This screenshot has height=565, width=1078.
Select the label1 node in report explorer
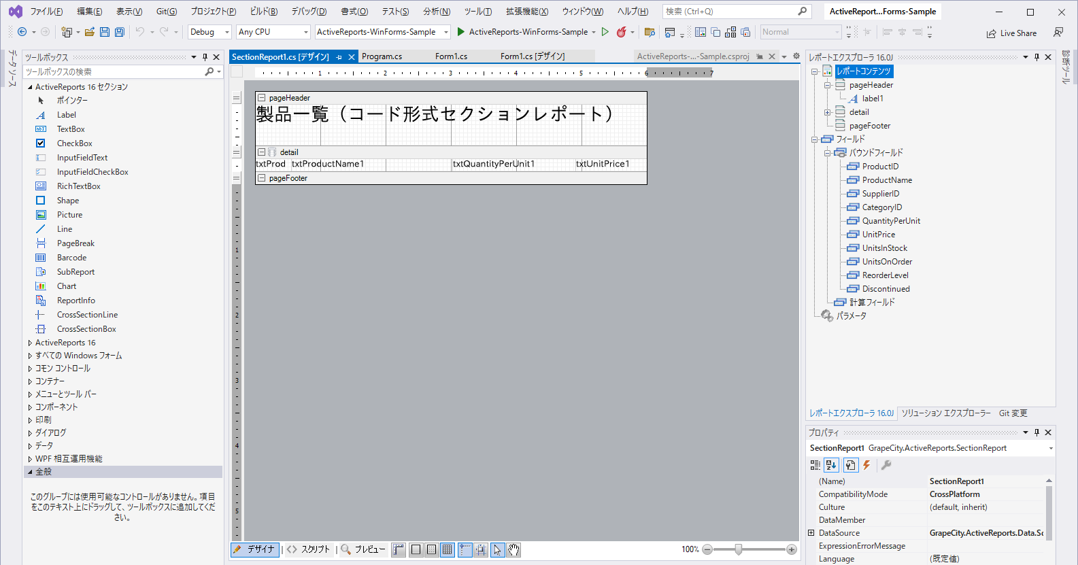873,99
